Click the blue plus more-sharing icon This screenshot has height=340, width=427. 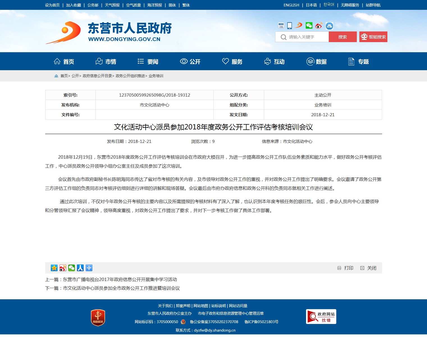[89, 268]
